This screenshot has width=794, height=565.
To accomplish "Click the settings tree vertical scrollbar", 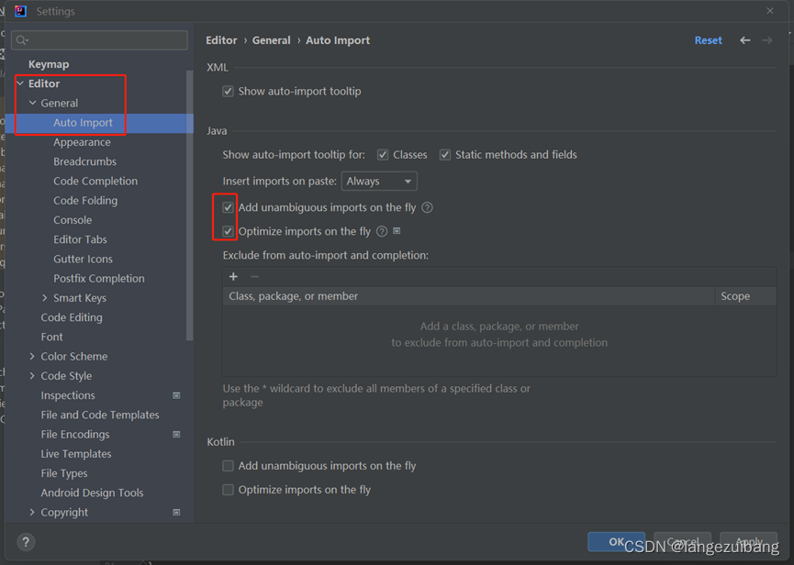I will [x=190, y=205].
